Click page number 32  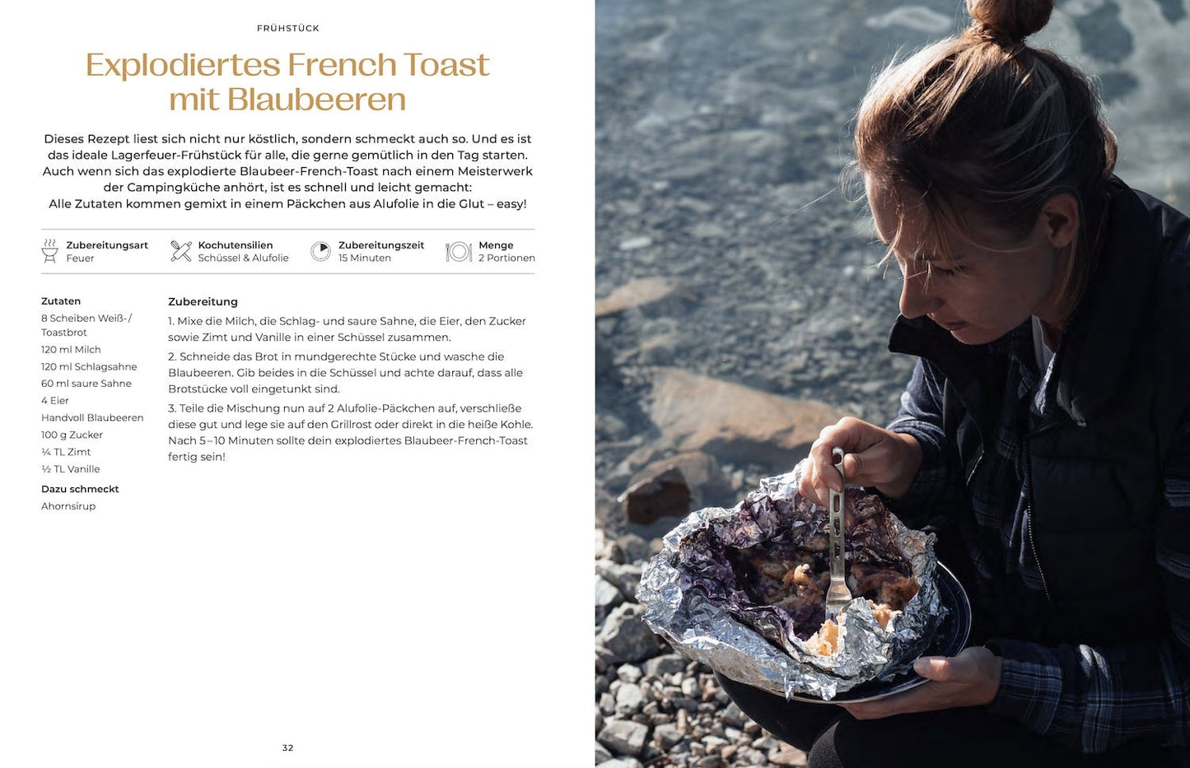[287, 747]
